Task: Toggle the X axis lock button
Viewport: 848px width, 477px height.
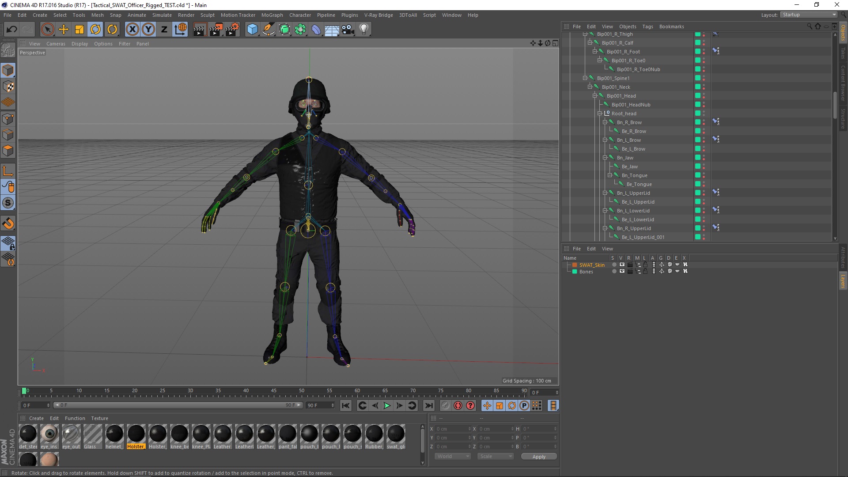Action: pos(132,30)
